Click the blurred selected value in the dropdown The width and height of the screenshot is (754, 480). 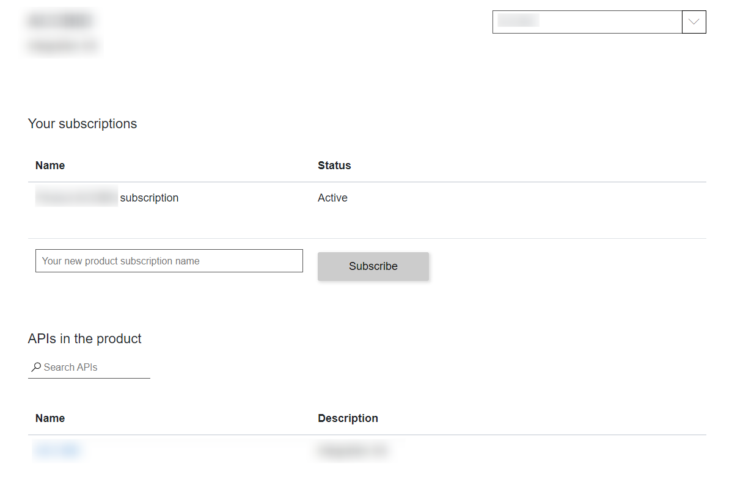click(518, 21)
